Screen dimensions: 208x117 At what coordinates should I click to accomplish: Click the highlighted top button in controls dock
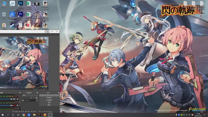(x=49, y=95)
